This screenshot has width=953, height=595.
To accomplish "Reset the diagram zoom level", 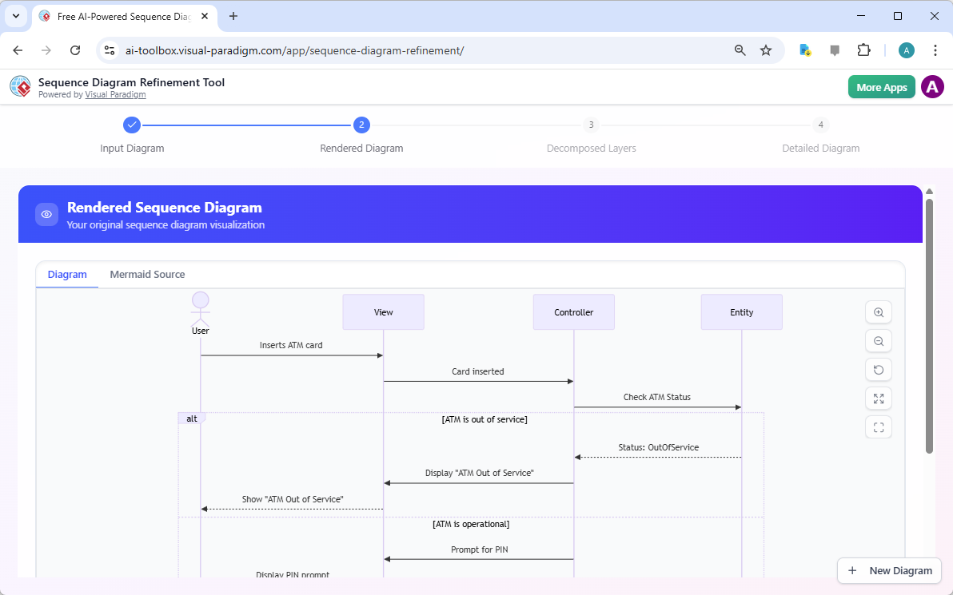I will click(x=879, y=370).
